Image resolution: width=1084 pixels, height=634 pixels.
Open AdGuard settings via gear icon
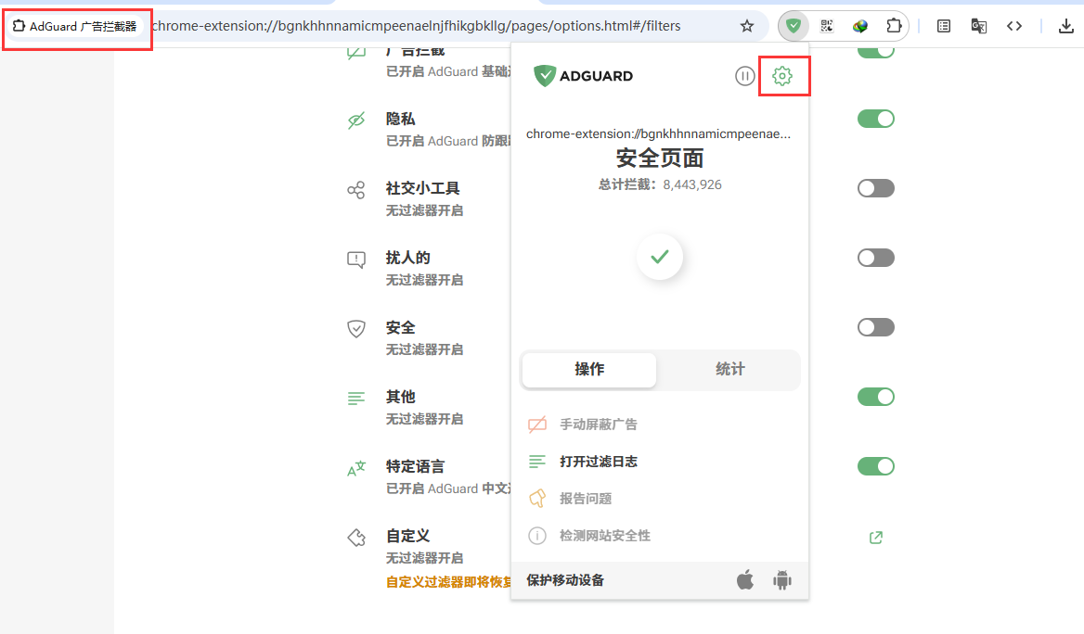click(x=782, y=76)
